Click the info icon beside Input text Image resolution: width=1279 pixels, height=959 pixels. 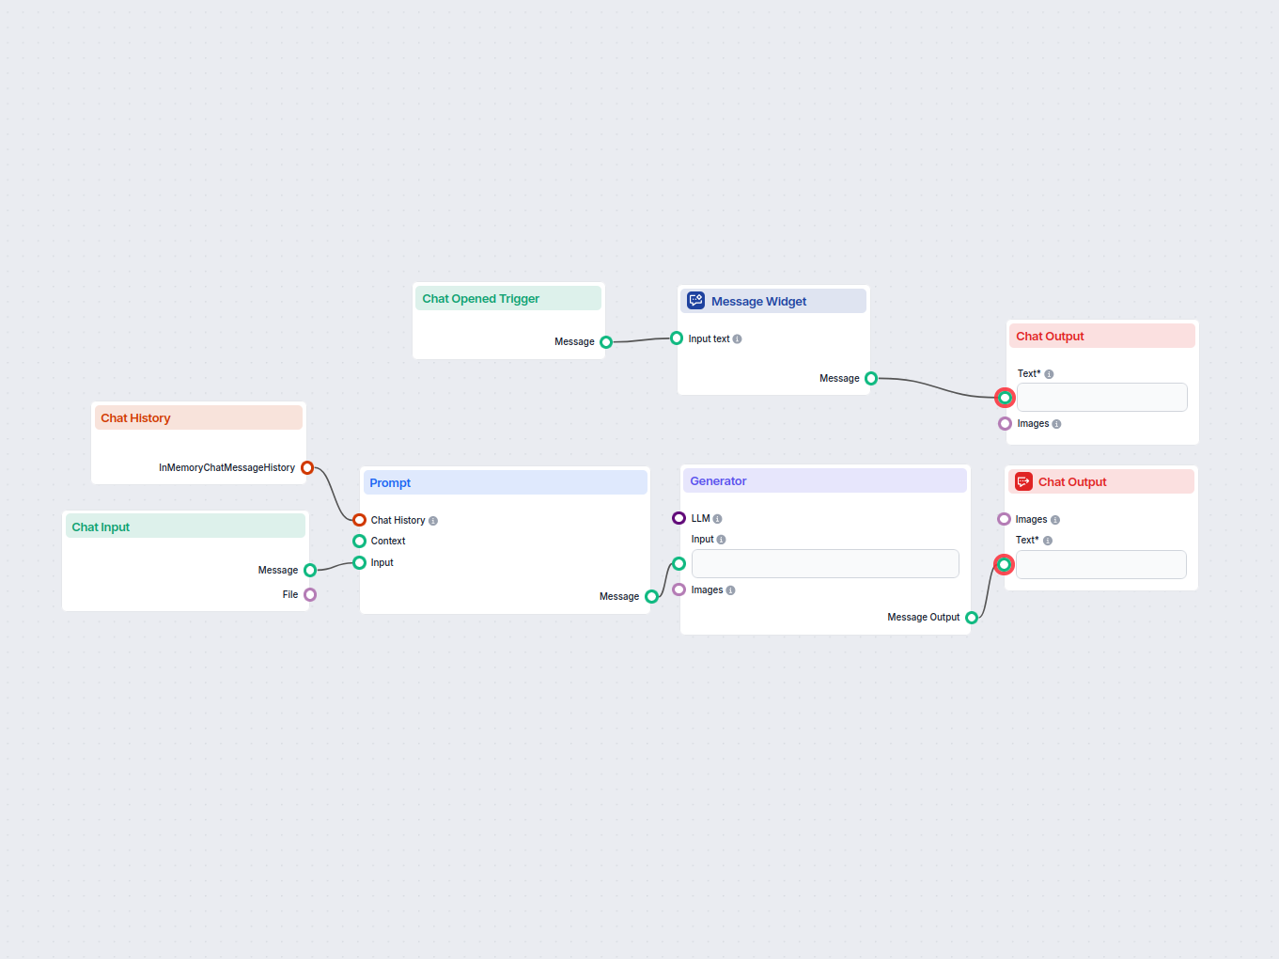click(x=739, y=338)
